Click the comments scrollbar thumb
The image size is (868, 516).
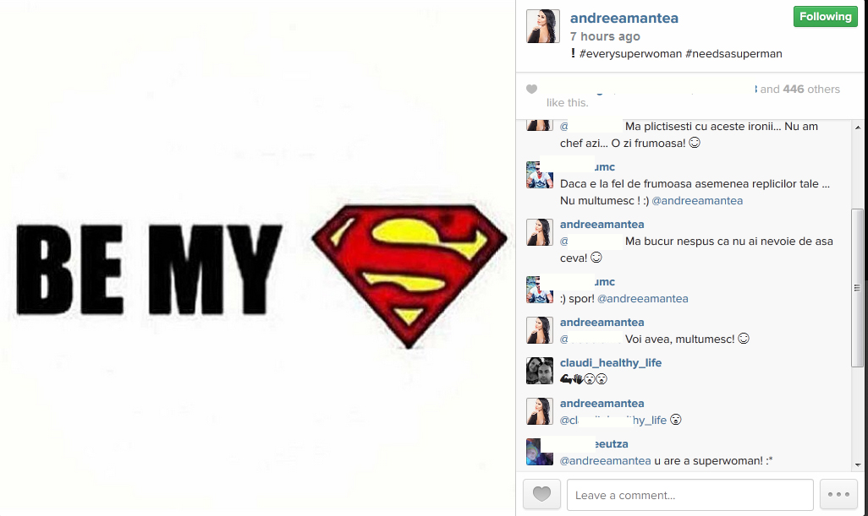857,288
